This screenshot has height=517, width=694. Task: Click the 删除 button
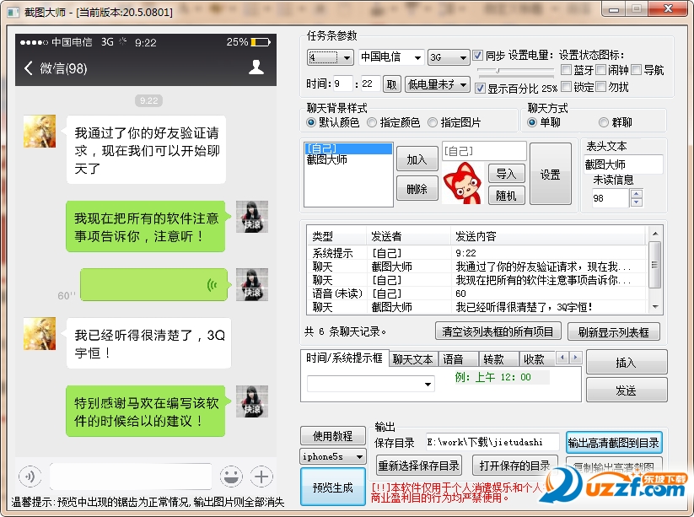click(417, 189)
